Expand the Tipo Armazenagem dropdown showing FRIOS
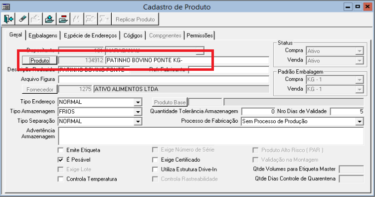The image size is (375, 197). [138, 112]
